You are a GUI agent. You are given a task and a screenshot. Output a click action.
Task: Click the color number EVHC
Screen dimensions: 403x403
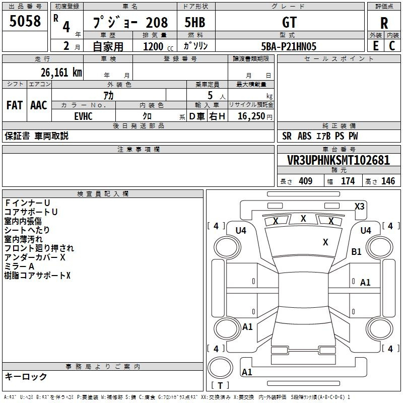click(84, 116)
